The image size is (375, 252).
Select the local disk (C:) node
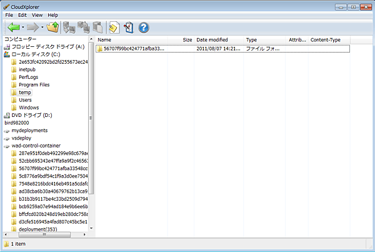pos(32,54)
